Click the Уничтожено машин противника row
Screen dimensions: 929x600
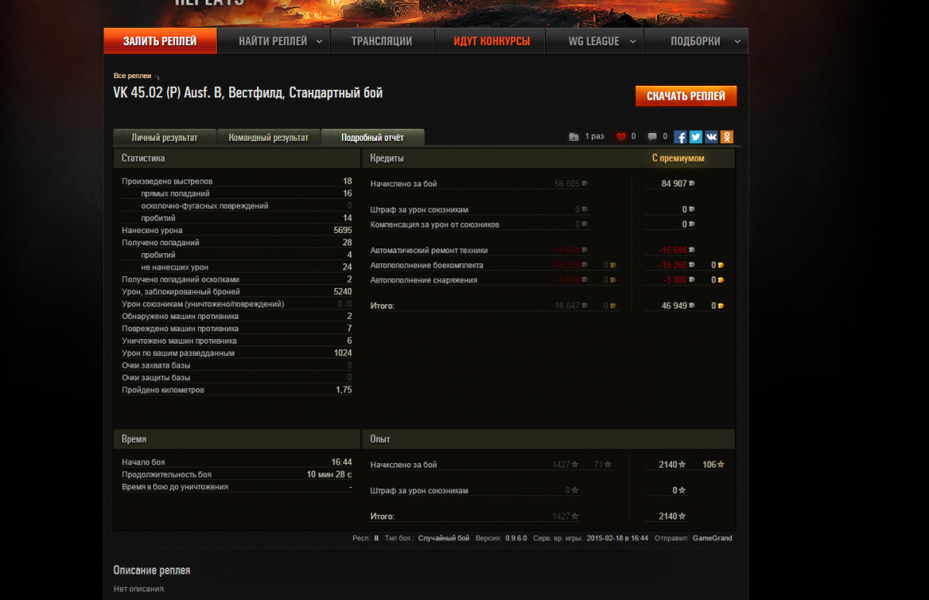point(237,341)
